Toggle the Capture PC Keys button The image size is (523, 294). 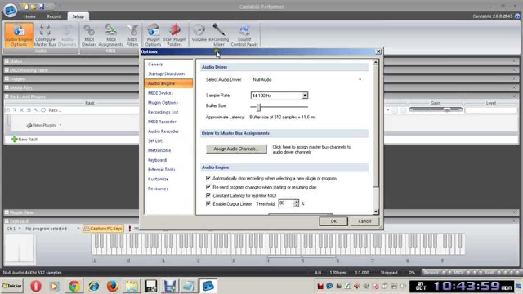click(x=103, y=229)
